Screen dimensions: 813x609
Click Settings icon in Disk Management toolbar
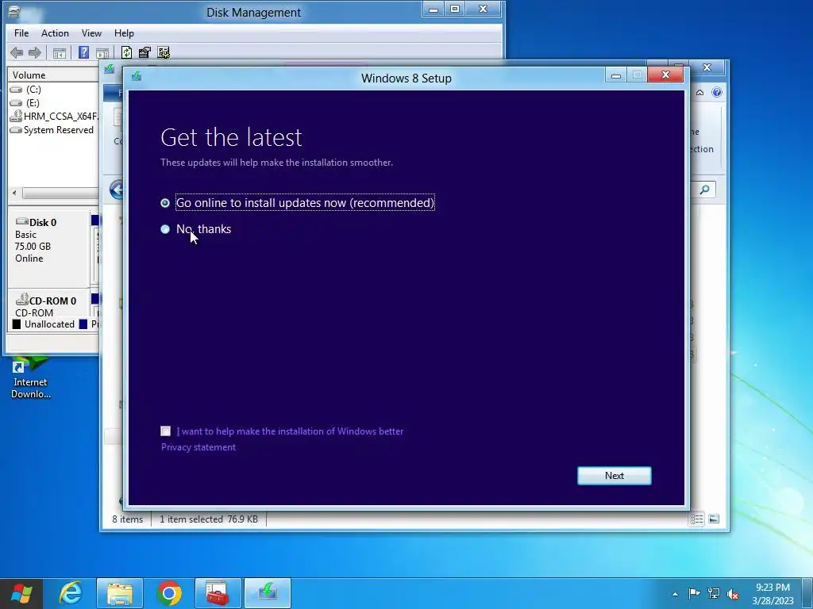pos(164,52)
